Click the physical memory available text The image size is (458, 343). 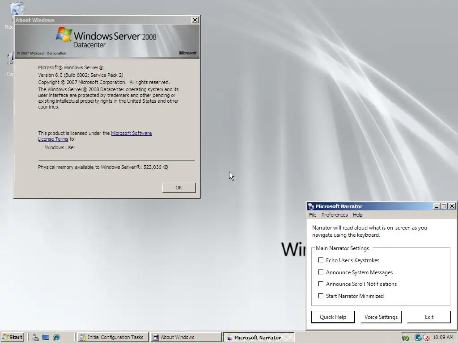(x=103, y=167)
